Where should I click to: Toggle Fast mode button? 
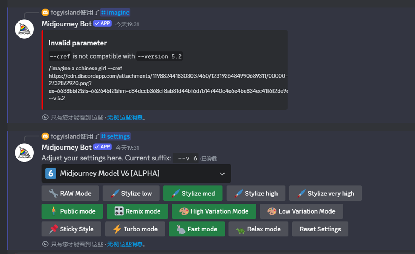197,229
